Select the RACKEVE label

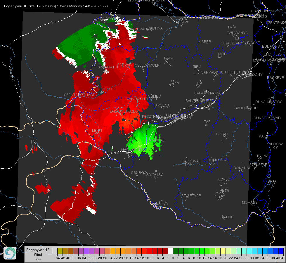(275, 78)
